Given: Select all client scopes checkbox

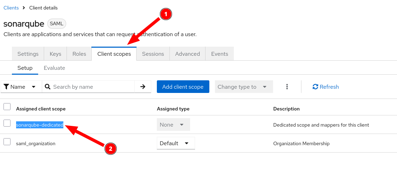Looking at the screenshot, I should (7, 107).
